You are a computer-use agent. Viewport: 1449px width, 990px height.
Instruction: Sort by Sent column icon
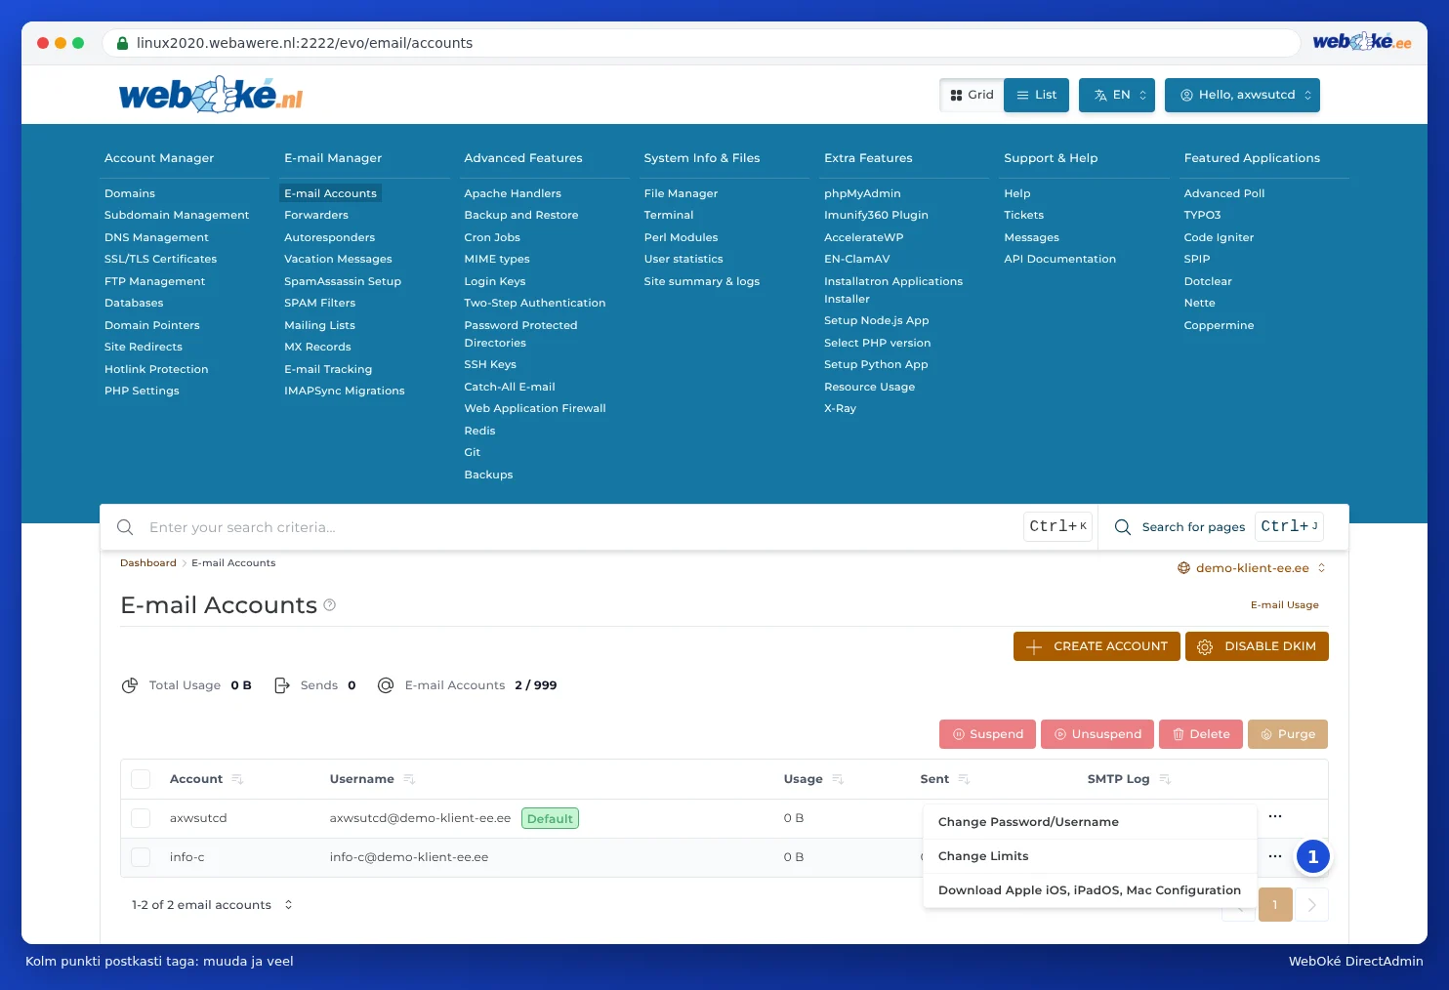(x=964, y=779)
